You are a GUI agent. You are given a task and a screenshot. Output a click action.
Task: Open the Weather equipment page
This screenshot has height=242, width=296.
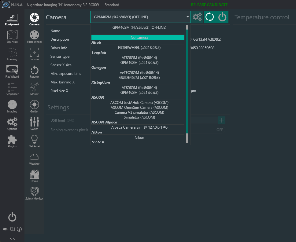[x=34, y=159]
